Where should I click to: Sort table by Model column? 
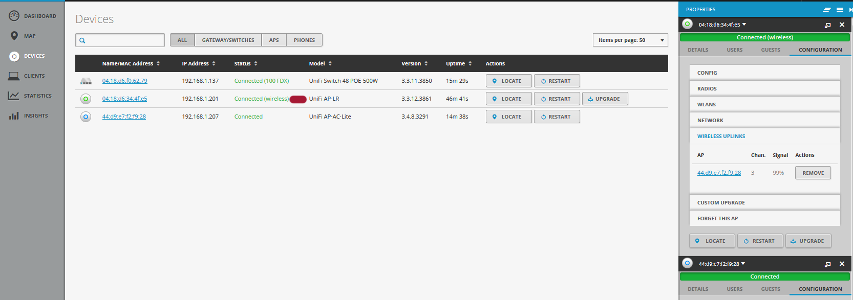(321, 63)
